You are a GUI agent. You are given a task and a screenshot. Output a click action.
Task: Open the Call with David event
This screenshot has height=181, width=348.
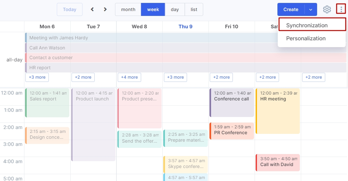click(278, 162)
